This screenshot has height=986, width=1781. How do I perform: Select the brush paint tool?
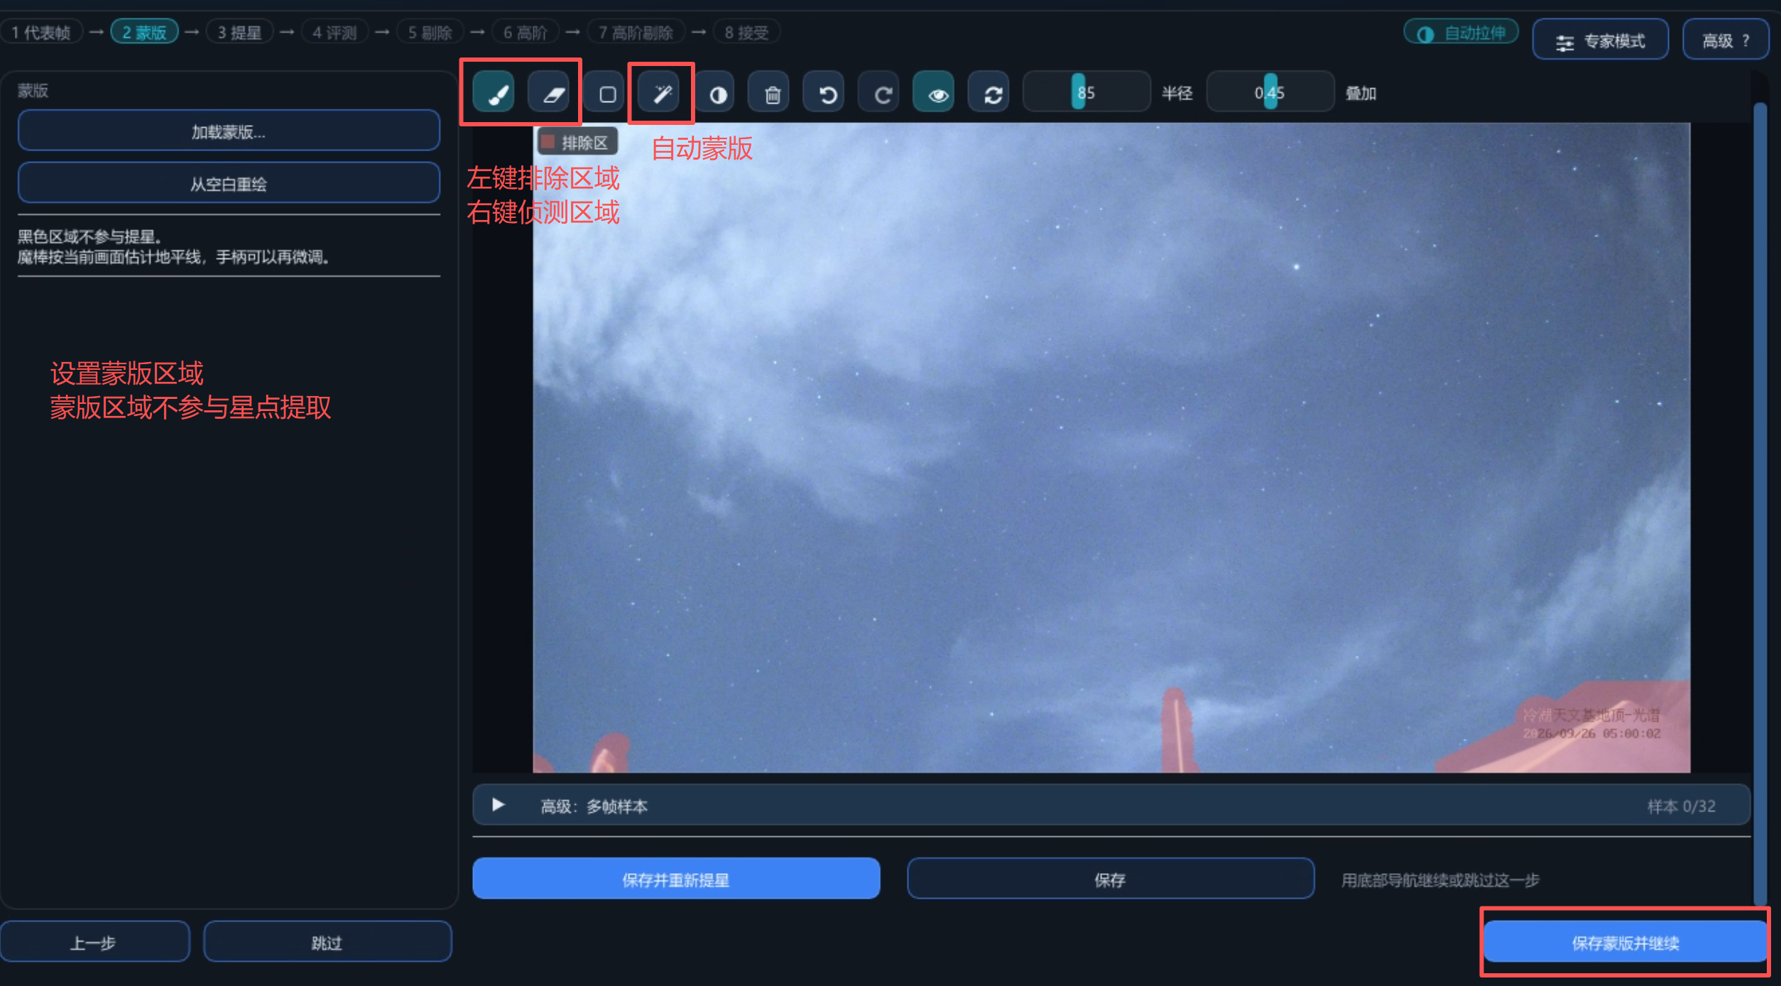pos(494,92)
